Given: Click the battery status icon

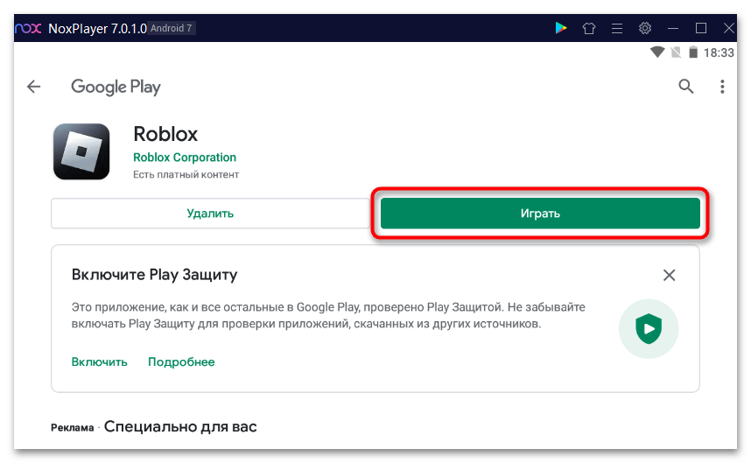Looking at the screenshot, I should coord(693,53).
